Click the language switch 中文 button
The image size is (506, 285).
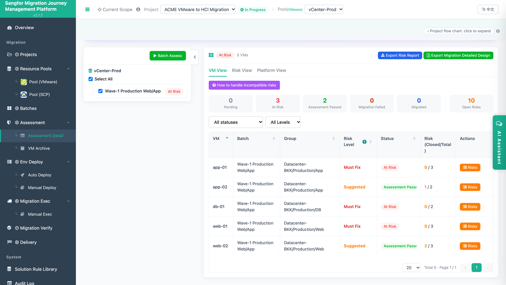coord(488,9)
